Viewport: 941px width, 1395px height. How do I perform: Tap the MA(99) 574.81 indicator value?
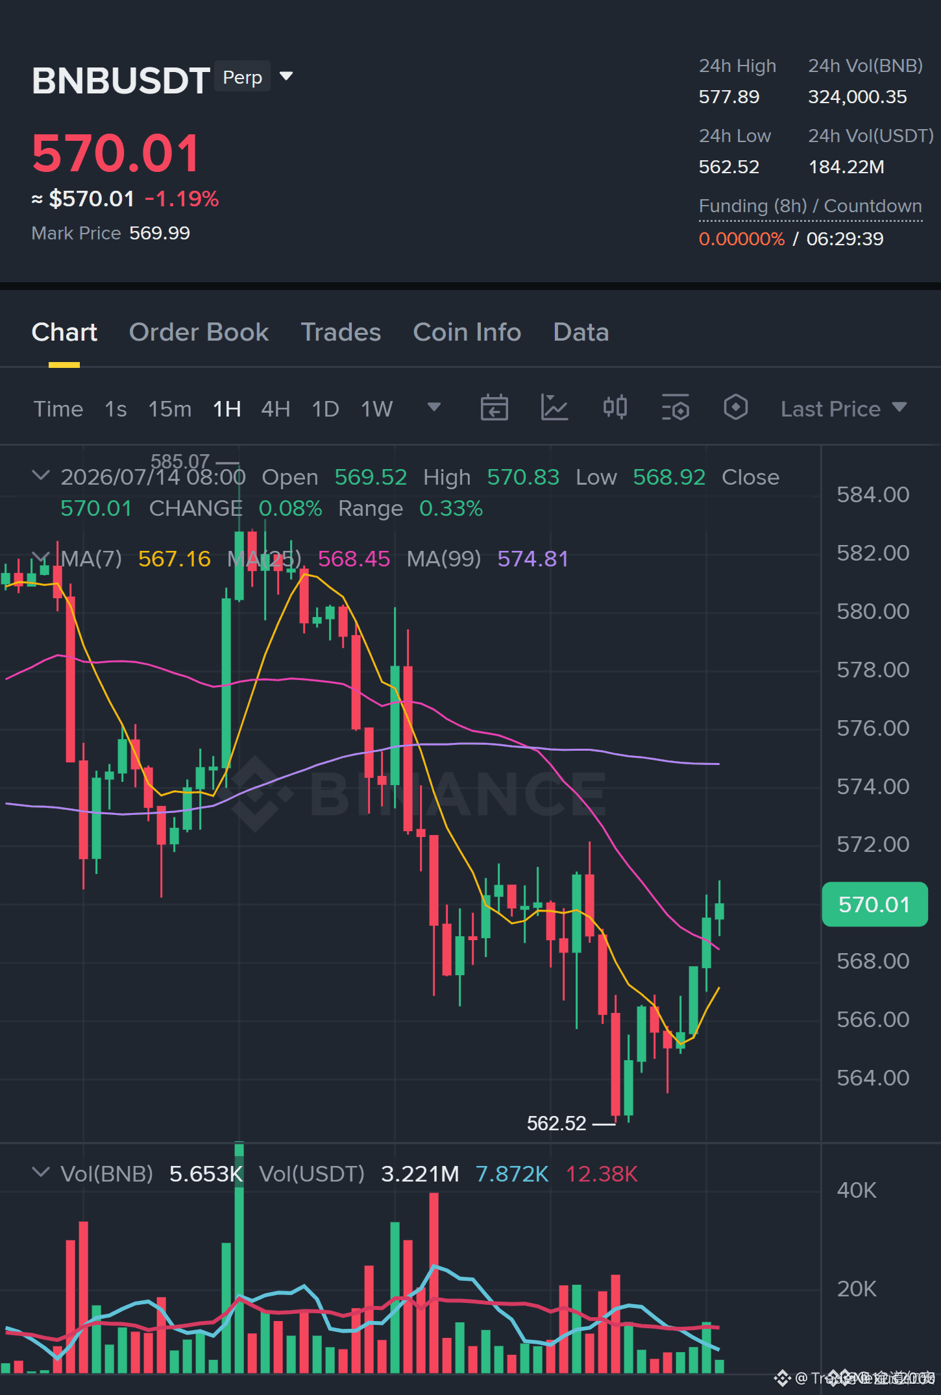click(x=533, y=559)
